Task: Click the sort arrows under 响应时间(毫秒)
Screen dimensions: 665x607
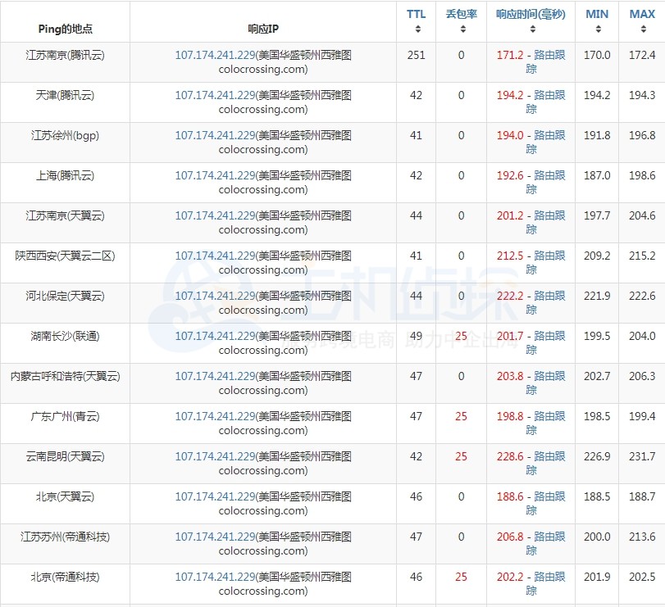Action: 531,29
